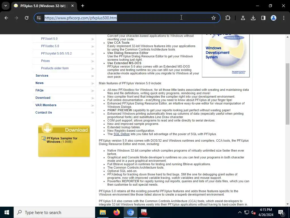Screen dimensions: 290x218
Task: Open the Products order form link
Action: click(x=55, y=68)
